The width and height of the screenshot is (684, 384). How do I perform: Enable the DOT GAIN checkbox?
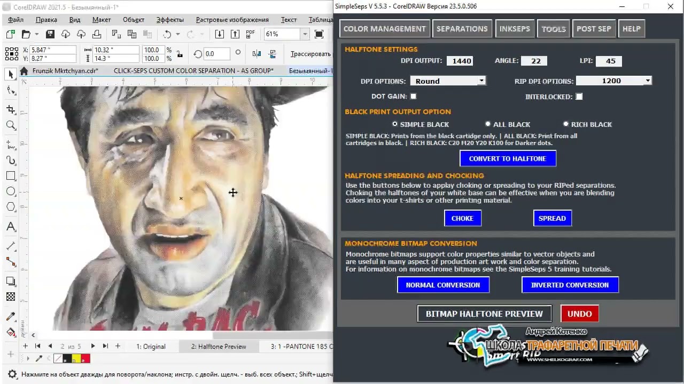pos(413,97)
